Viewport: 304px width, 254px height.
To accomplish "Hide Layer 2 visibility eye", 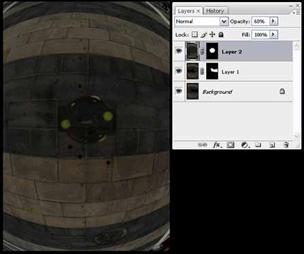I will (179, 51).
